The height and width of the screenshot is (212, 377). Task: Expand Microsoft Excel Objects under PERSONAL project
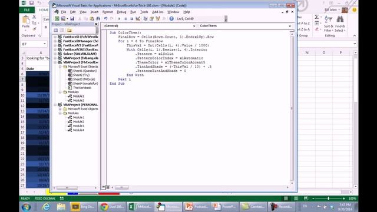[x=60, y=109]
